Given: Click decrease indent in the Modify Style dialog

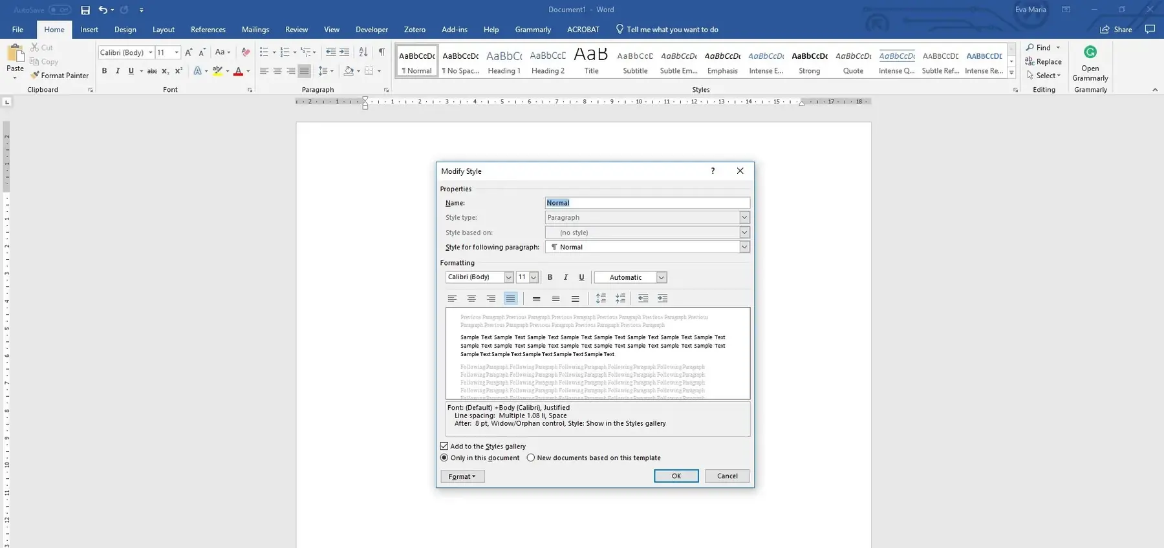Looking at the screenshot, I should pos(643,299).
